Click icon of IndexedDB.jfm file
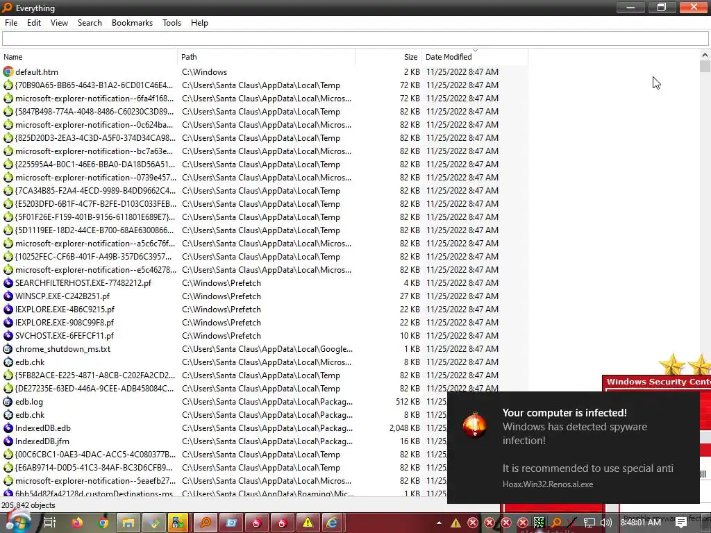The height and width of the screenshot is (533, 711). point(8,441)
